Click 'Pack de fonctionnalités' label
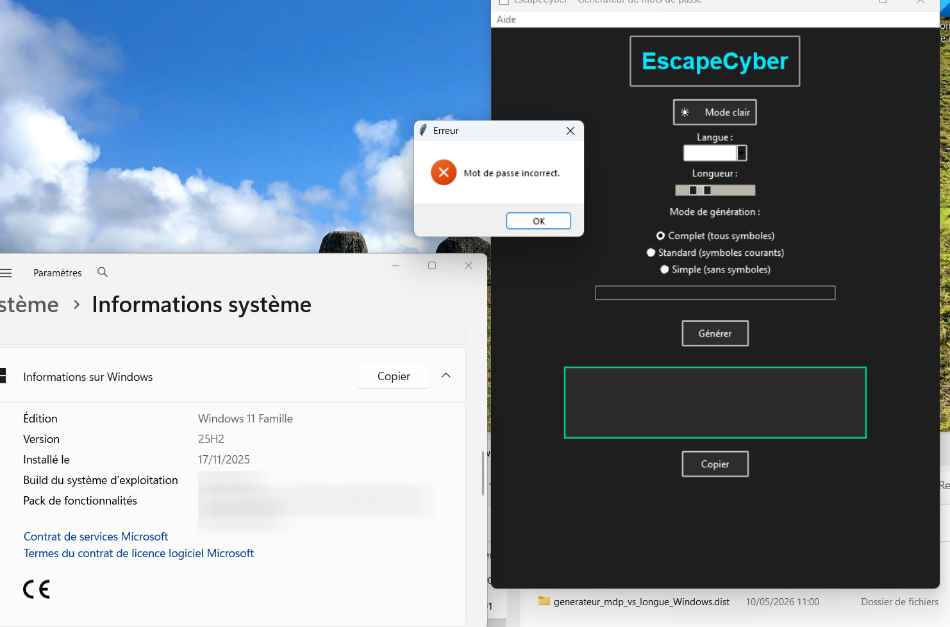This screenshot has height=627, width=950. click(x=80, y=501)
